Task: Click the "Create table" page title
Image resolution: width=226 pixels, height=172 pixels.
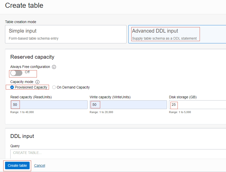Action: pyautogui.click(x=24, y=6)
